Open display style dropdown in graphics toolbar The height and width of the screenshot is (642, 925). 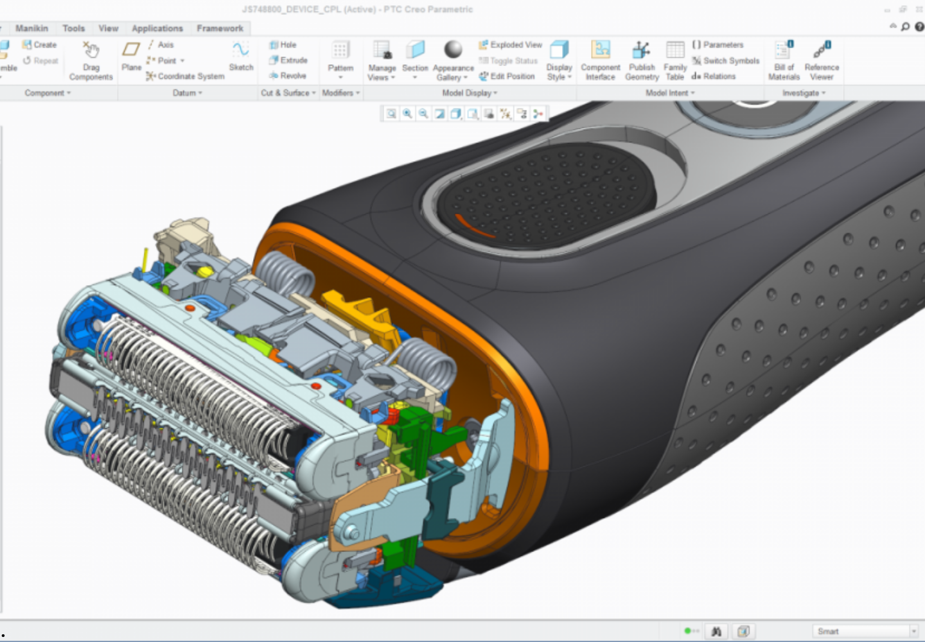coord(456,114)
